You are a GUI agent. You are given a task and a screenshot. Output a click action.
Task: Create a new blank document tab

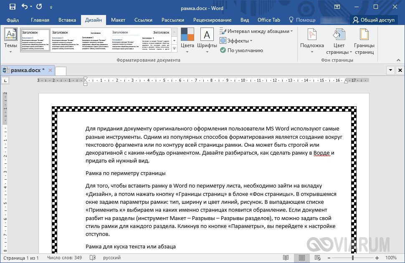[61, 71]
